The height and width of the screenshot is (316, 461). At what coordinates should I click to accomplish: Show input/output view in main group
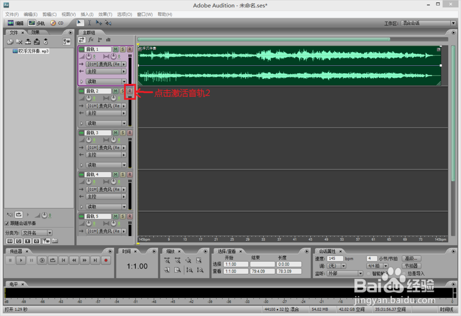click(x=82, y=40)
